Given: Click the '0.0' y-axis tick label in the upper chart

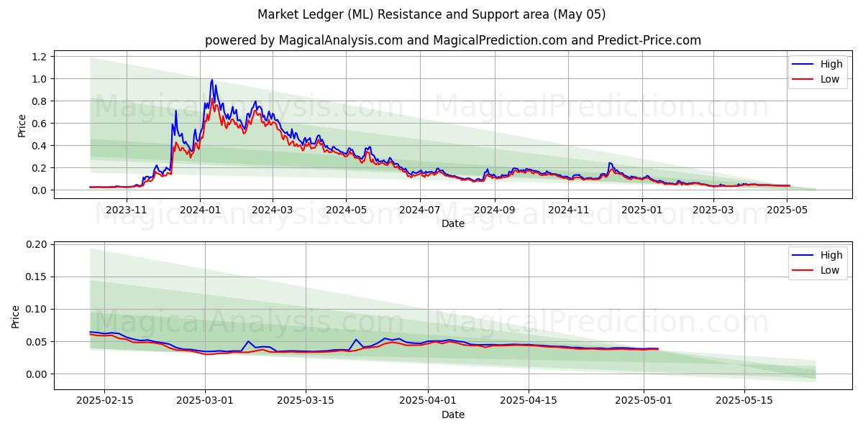Looking at the screenshot, I should (x=40, y=190).
